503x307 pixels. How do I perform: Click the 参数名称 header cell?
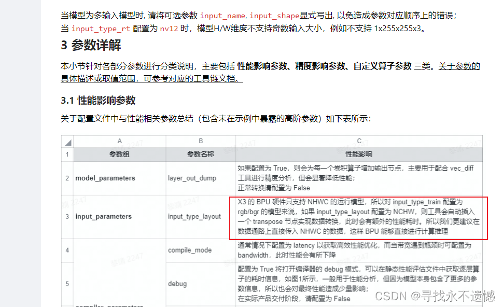201,155
